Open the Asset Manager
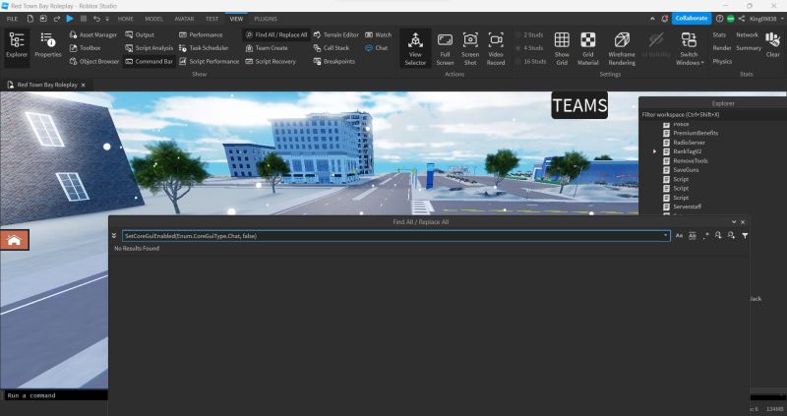The width and height of the screenshot is (787, 416). (92, 34)
